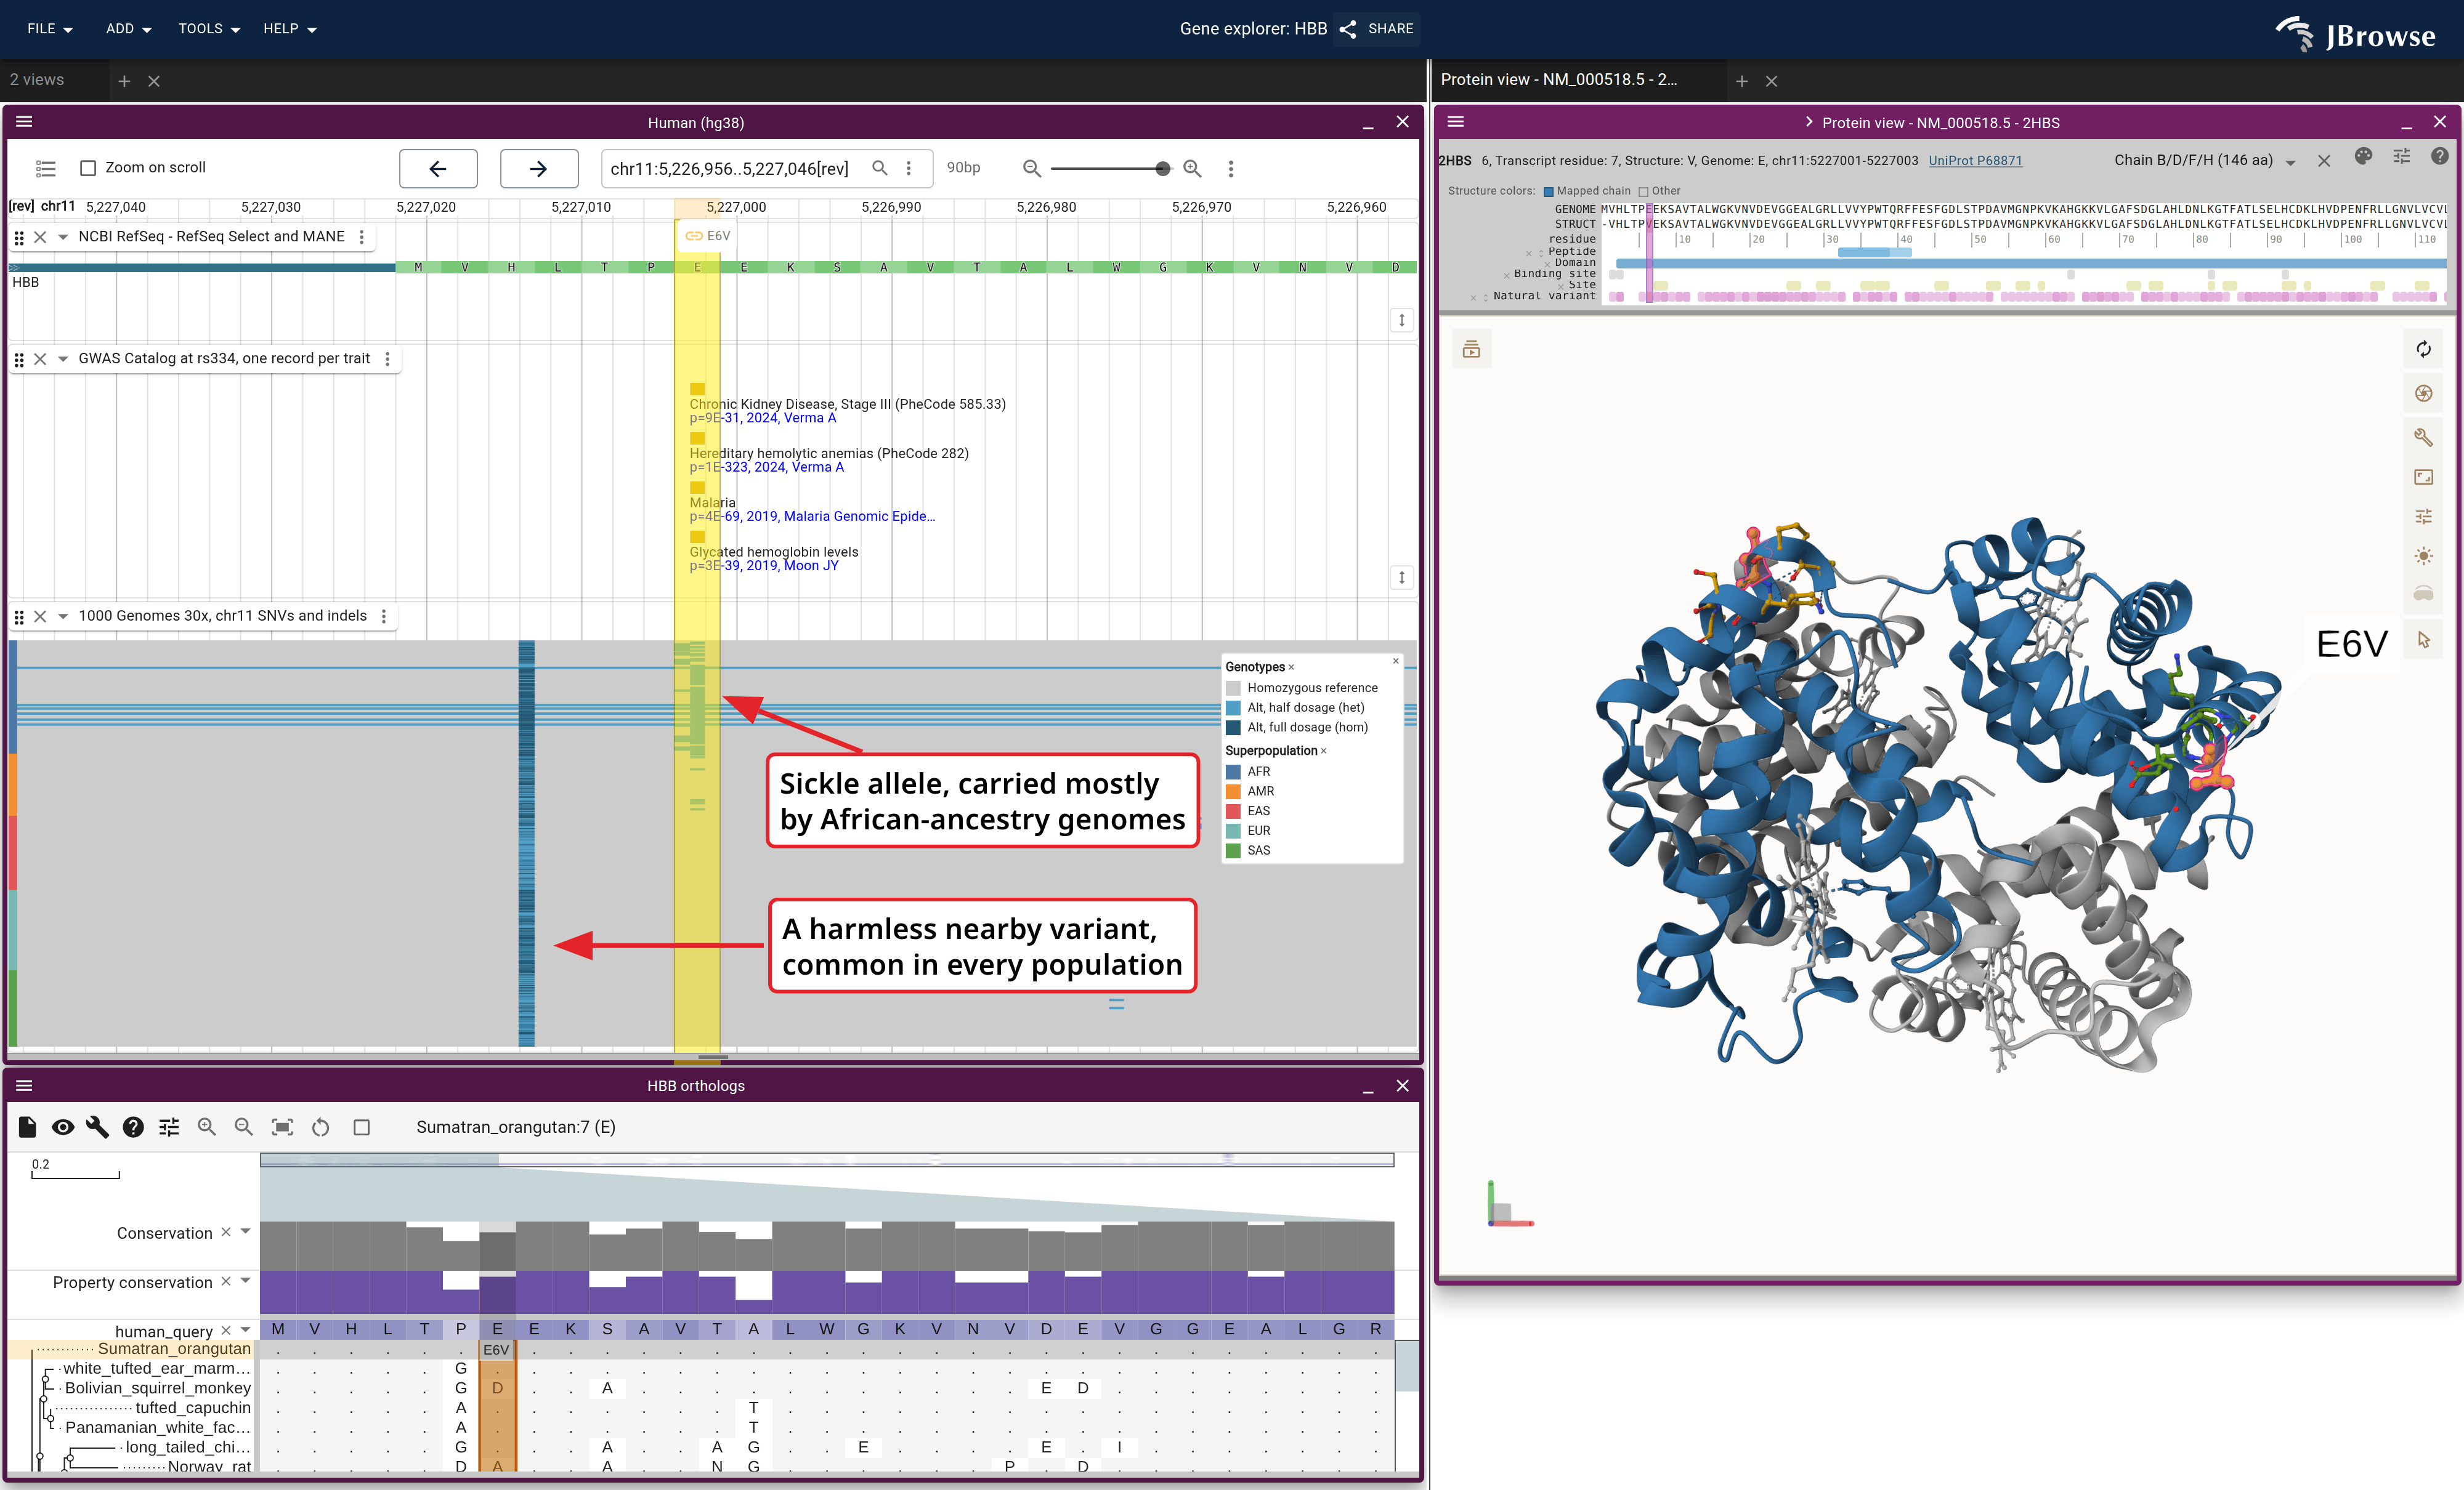The height and width of the screenshot is (1490, 2464).
Task: Click the zoom out magnifier in genome view
Action: pos(1031,169)
